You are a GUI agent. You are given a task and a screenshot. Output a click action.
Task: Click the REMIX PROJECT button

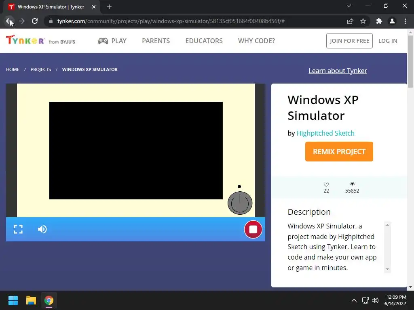coord(339,152)
